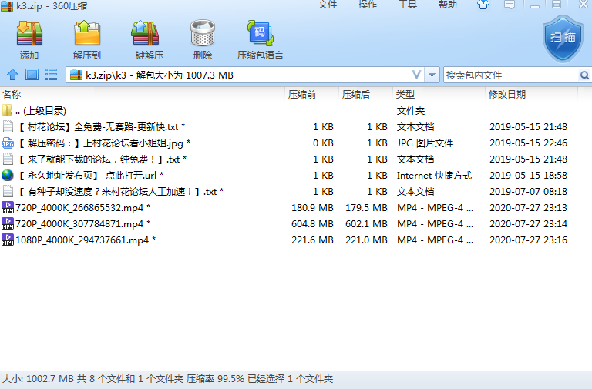
Task: Open the 操作 (Operations) menu
Action: tap(368, 5)
